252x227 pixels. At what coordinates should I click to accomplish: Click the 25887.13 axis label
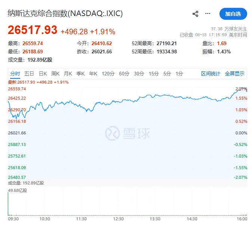click(17, 144)
